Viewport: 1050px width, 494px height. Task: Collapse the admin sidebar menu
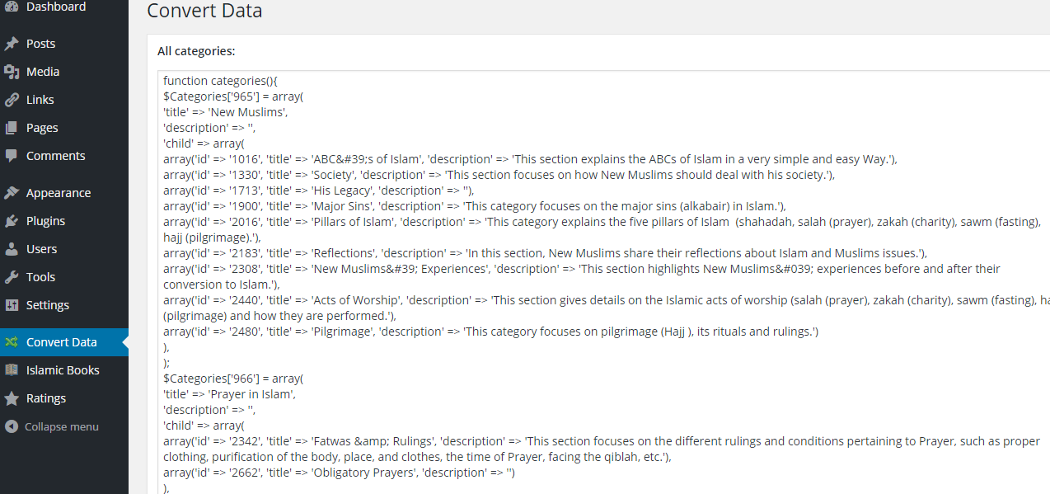tap(52, 426)
